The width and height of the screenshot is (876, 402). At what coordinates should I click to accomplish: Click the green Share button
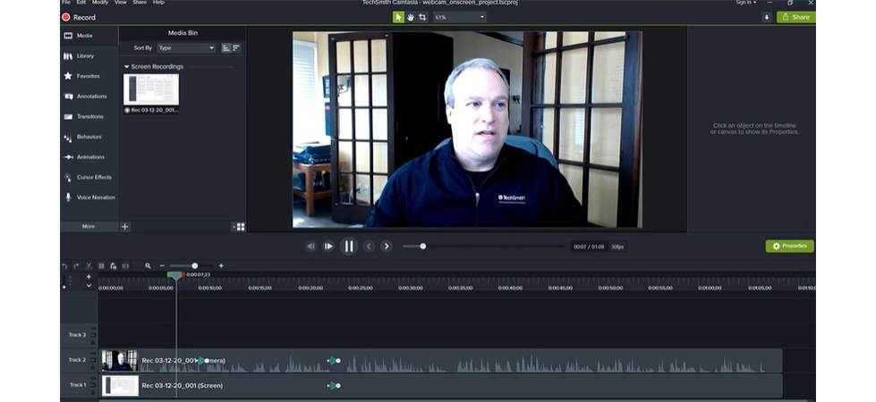point(795,17)
